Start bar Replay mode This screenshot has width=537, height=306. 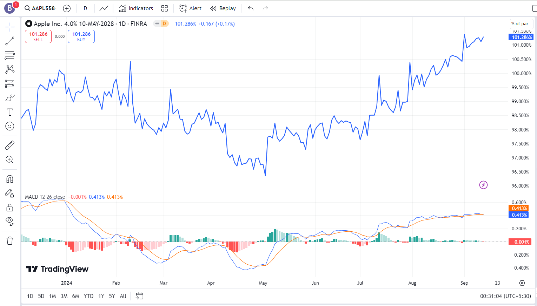[223, 8]
